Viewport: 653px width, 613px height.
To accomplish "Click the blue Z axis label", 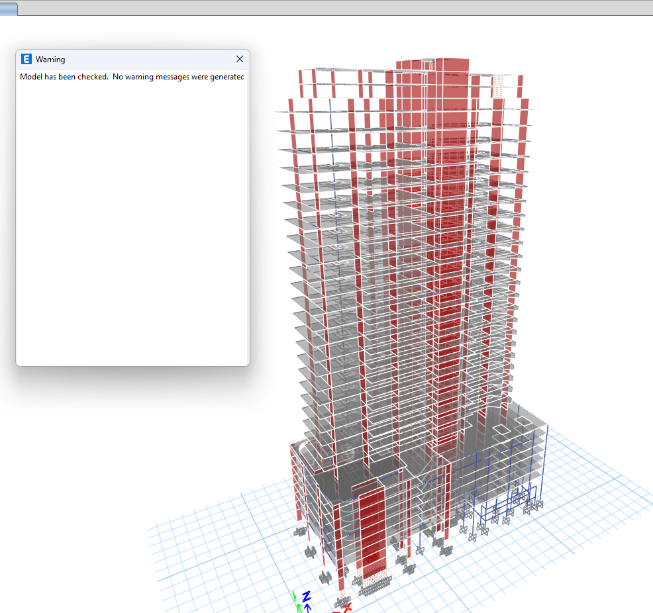I will tap(307, 596).
